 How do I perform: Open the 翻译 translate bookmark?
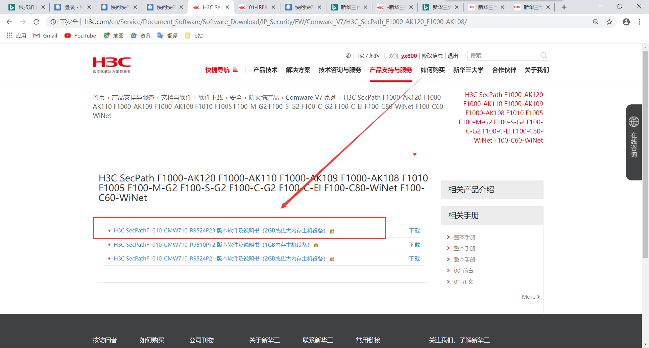click(x=168, y=36)
